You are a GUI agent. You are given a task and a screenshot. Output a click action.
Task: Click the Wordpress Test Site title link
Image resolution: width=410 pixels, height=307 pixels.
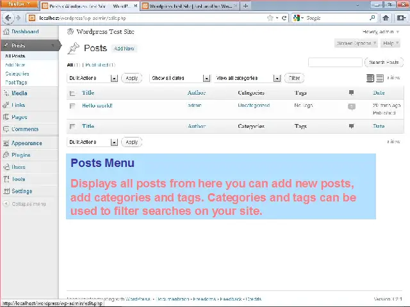(x=105, y=31)
